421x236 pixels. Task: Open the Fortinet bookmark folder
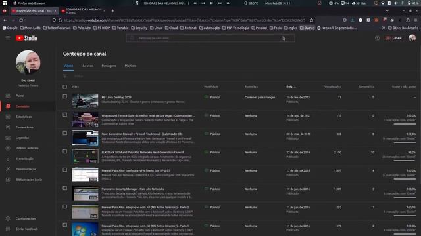click(x=188, y=28)
